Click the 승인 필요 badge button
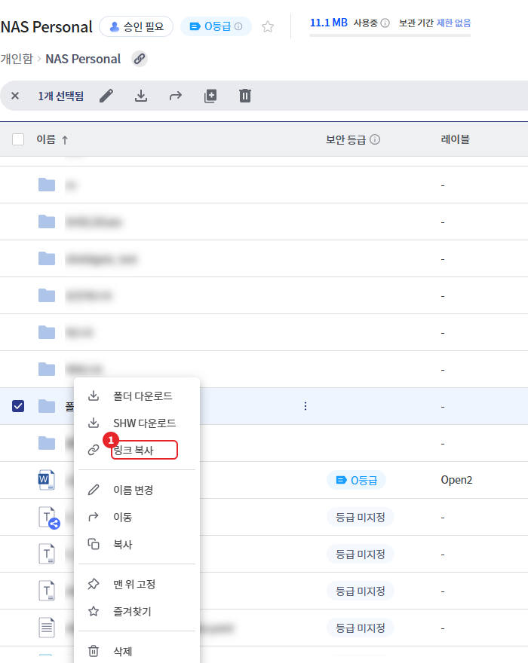 point(137,26)
